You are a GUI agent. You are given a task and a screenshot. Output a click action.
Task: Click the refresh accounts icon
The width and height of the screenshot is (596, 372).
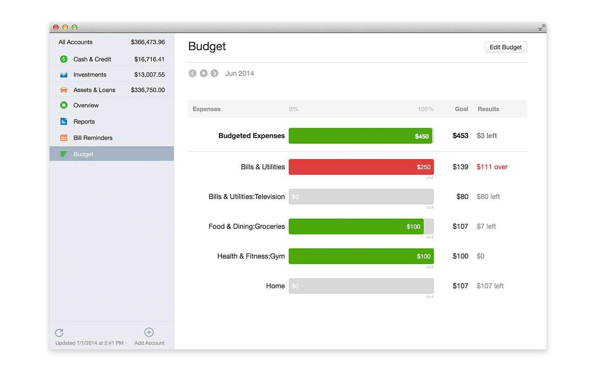(x=59, y=332)
